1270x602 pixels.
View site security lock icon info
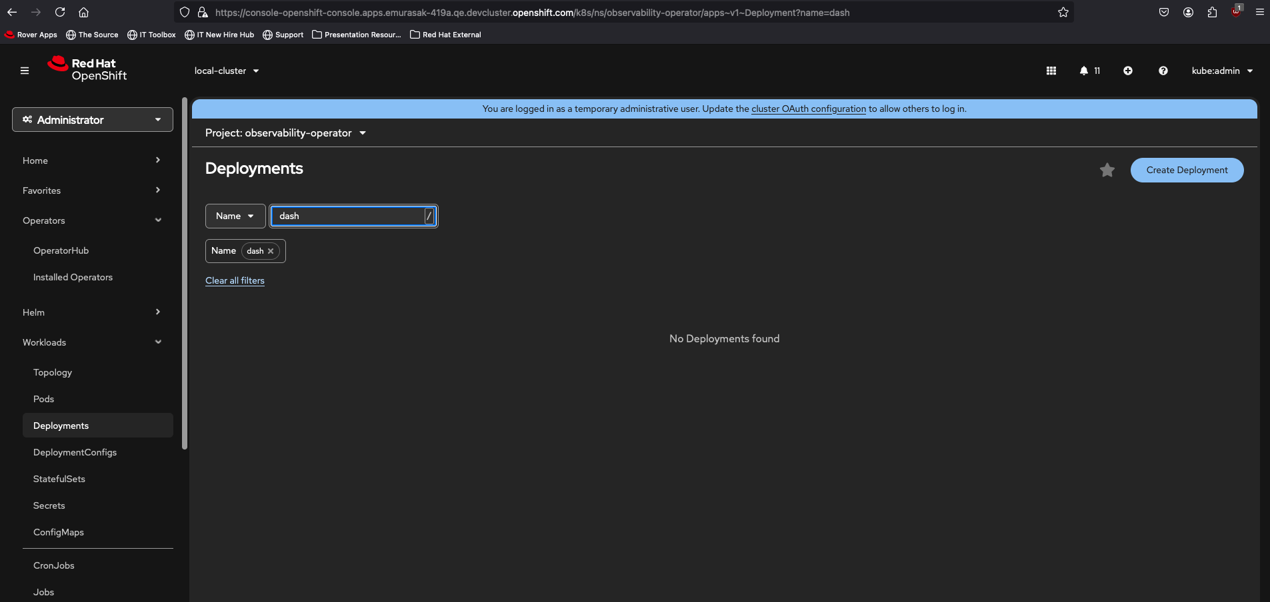tap(203, 12)
